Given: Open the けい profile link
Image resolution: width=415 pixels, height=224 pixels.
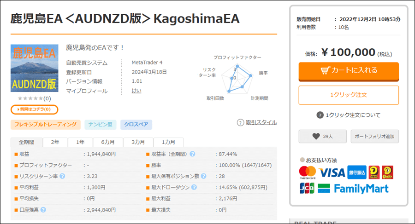Looking at the screenshot, I should click(x=136, y=91).
